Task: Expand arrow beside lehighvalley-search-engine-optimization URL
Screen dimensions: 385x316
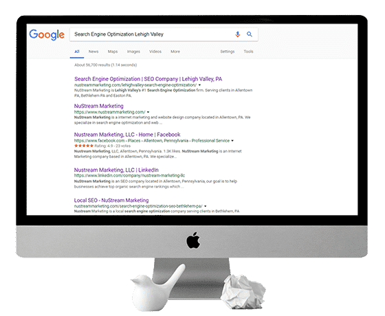Action: tap(199, 85)
